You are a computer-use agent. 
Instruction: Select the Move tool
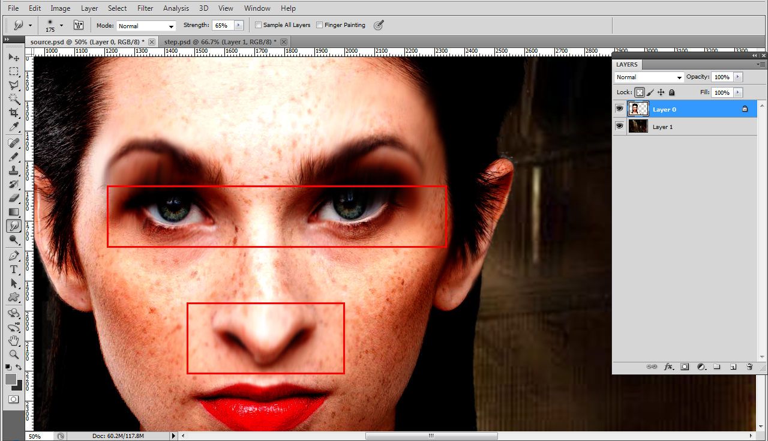click(x=14, y=58)
